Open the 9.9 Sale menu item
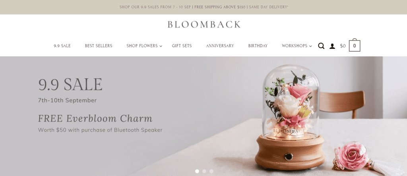Viewport: 407px width, 176px height. [x=62, y=46]
